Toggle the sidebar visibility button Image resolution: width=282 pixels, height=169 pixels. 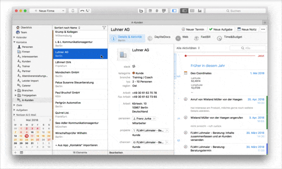point(174,11)
